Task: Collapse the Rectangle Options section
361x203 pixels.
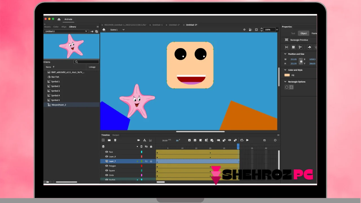Action: pos(285,82)
